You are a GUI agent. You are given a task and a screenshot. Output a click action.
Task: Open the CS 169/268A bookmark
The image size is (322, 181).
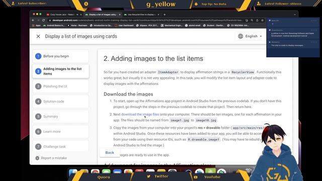click(238, 26)
